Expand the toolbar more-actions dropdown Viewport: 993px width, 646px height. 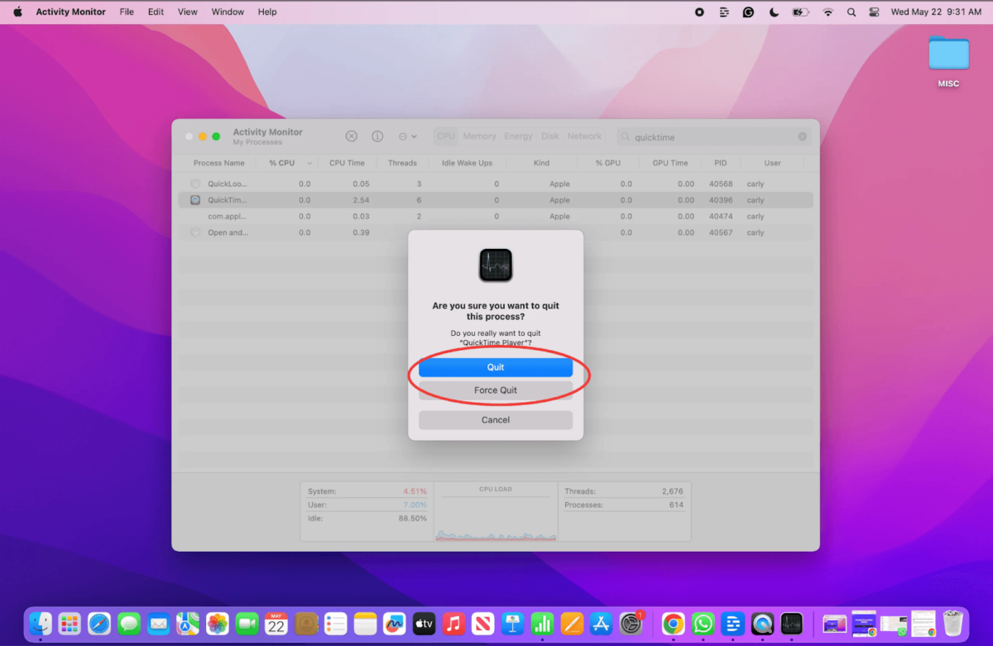[x=407, y=136]
